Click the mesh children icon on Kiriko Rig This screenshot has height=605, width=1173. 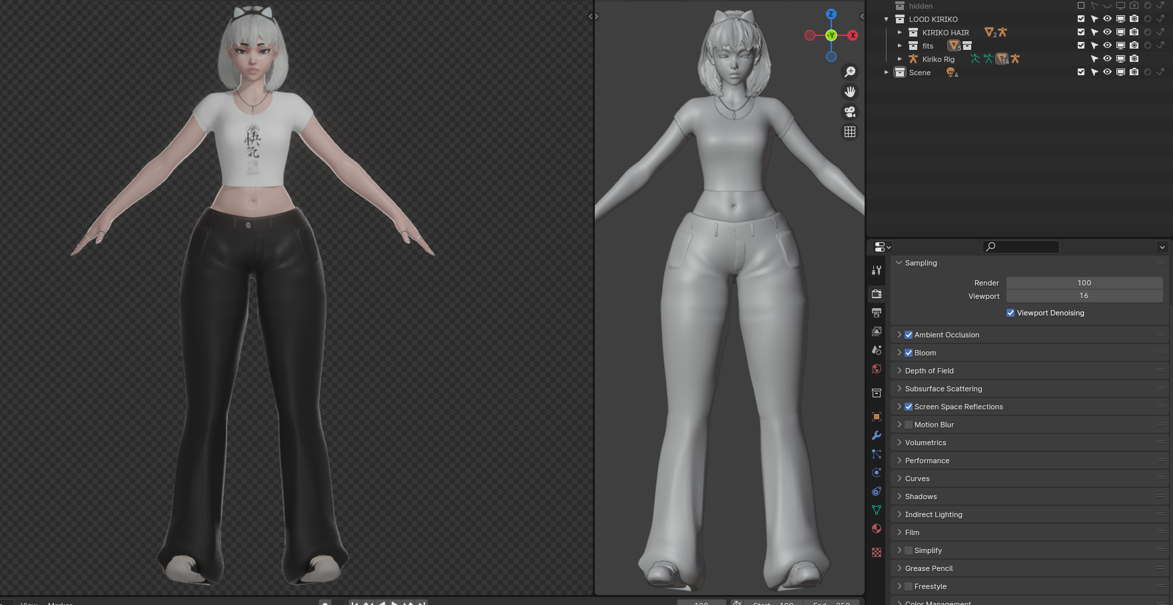tap(1002, 59)
